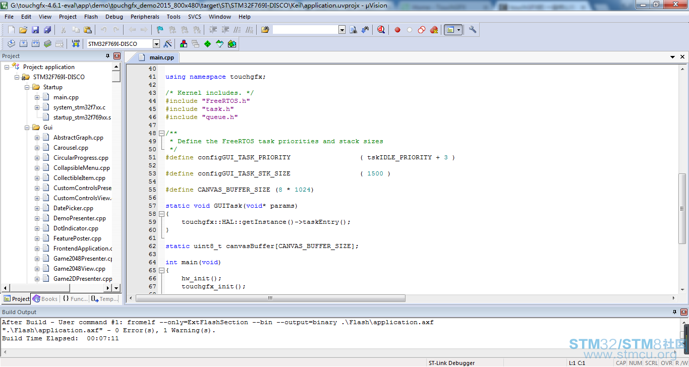Collapse the Startup folder group

coord(27,87)
